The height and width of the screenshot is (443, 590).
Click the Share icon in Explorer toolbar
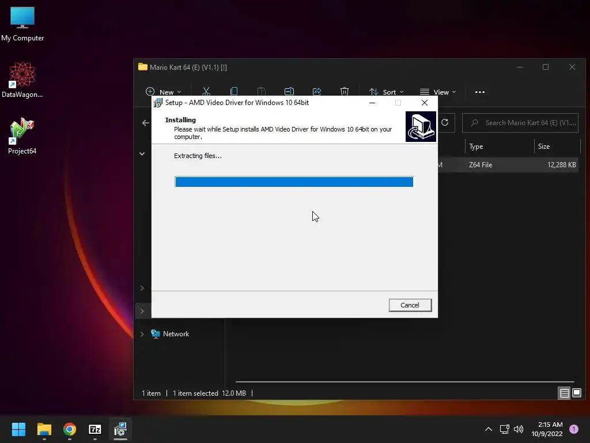(x=317, y=92)
